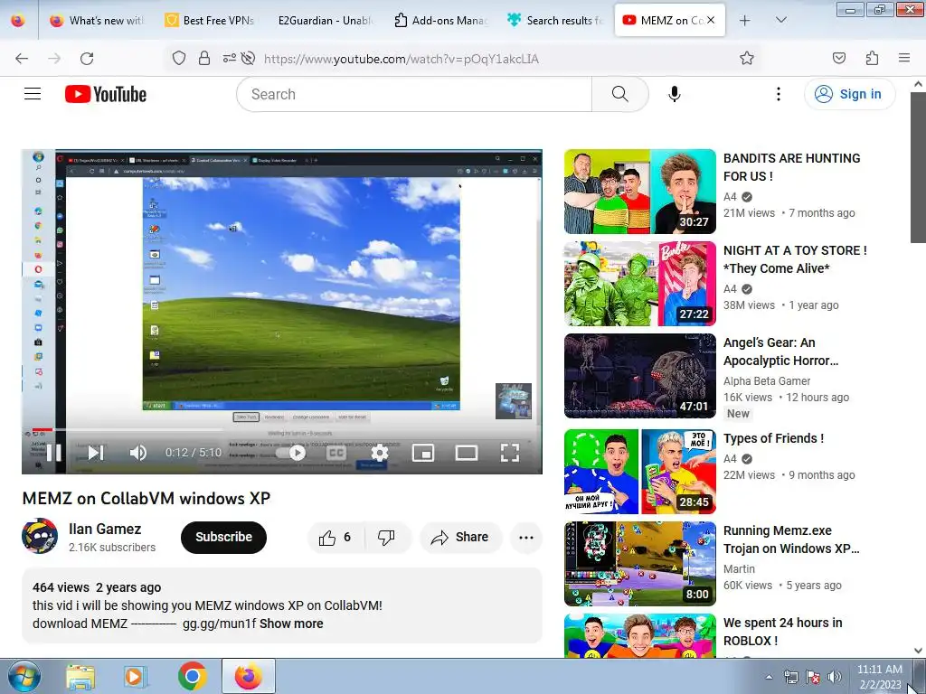
Task: Open BANDITS ARE HUNTING FOR US thumbnail
Action: pos(639,192)
